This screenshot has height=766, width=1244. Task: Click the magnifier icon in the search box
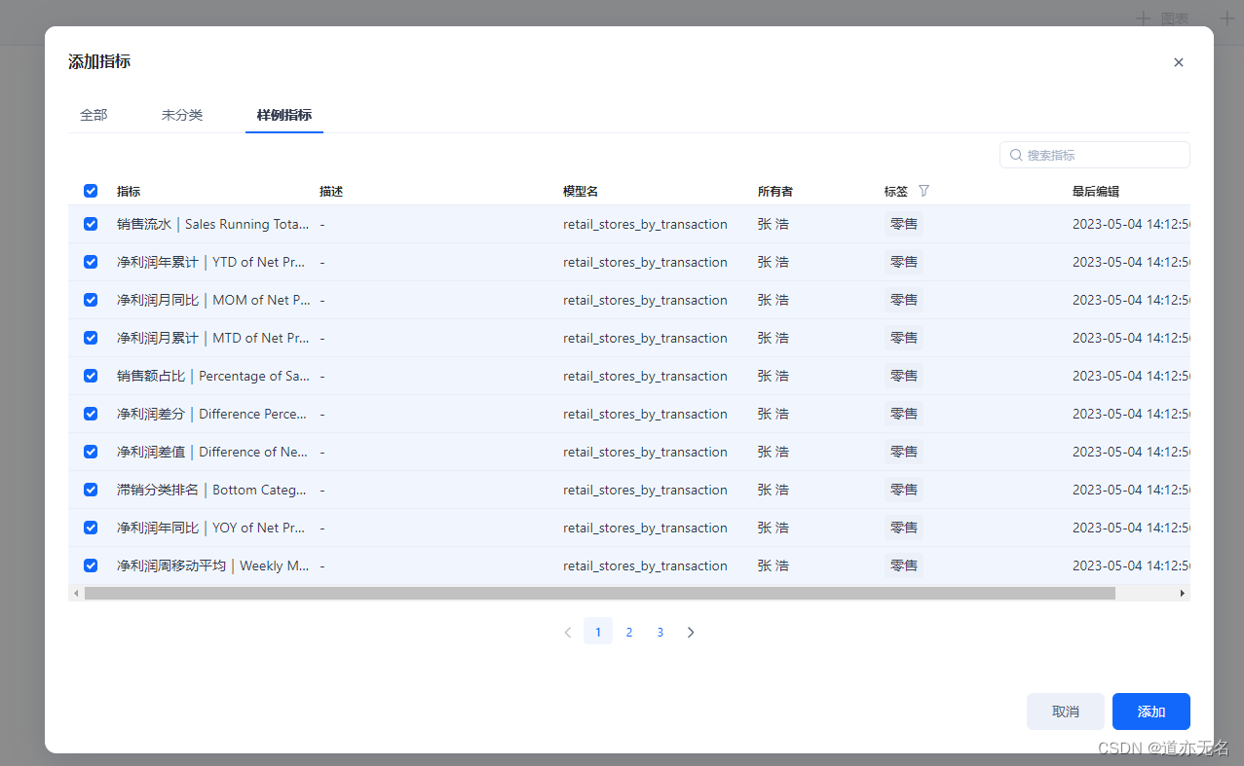(x=1016, y=155)
